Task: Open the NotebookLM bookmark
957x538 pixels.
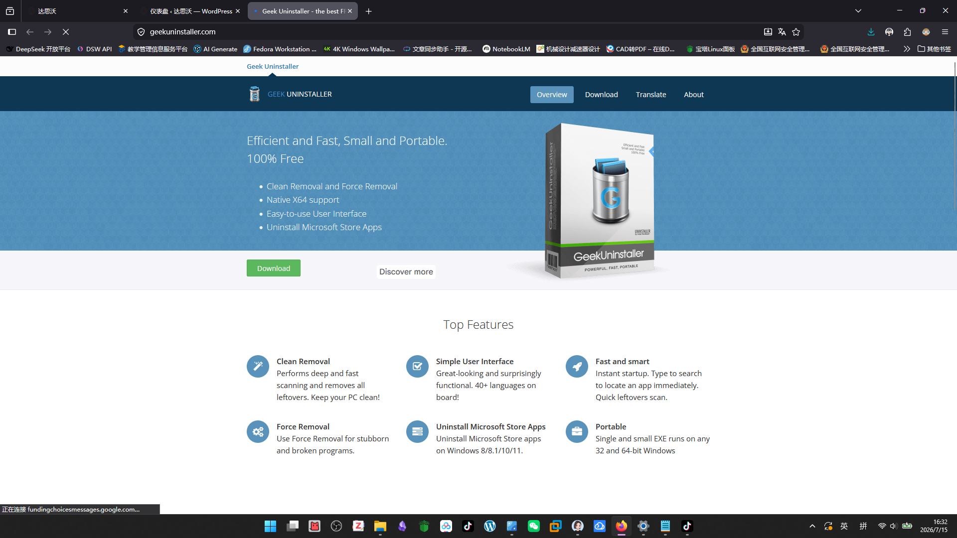Action: 506,49
